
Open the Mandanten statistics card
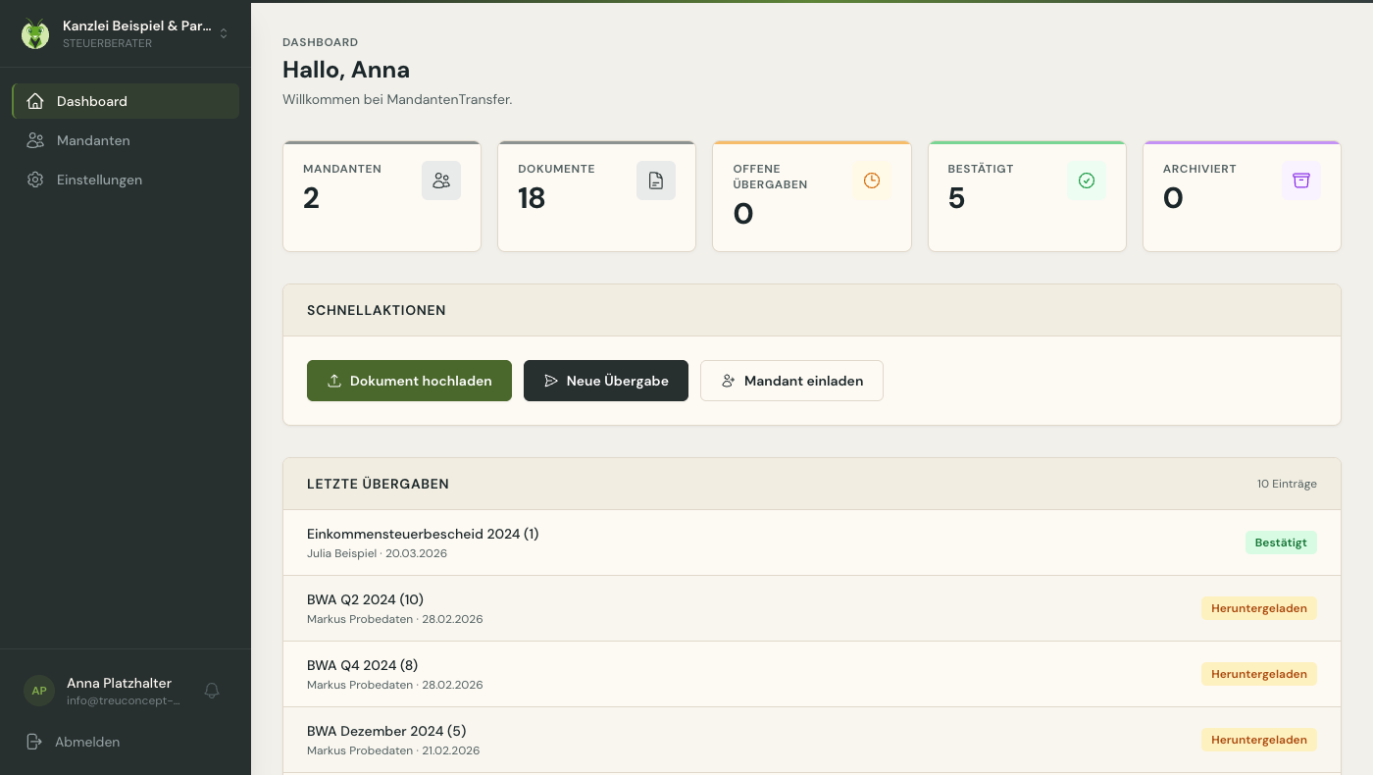(x=382, y=196)
